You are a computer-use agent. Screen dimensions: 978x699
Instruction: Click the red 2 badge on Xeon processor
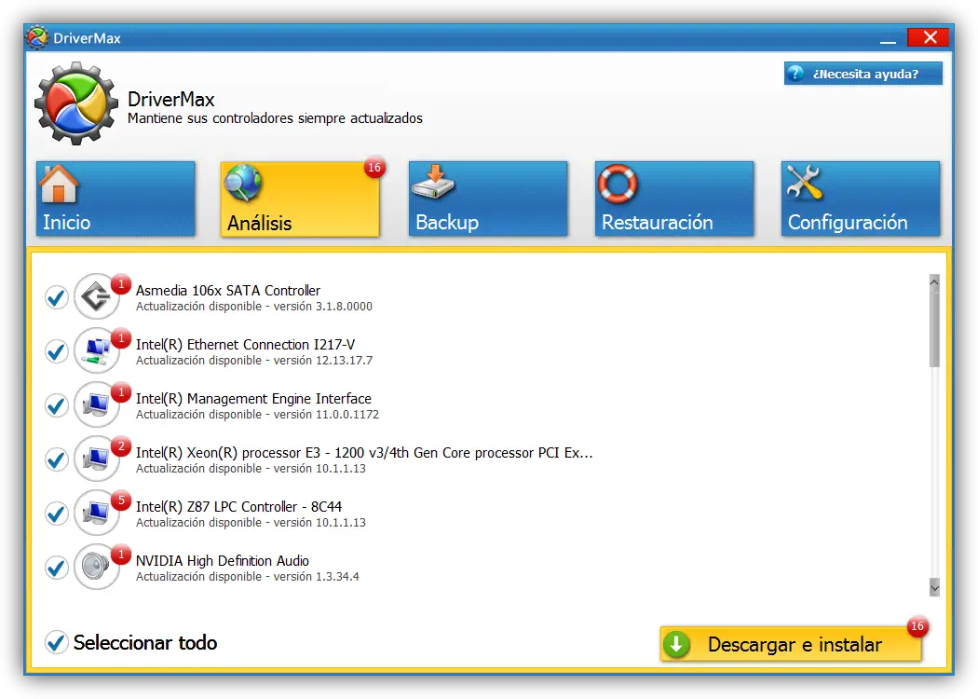(121, 446)
